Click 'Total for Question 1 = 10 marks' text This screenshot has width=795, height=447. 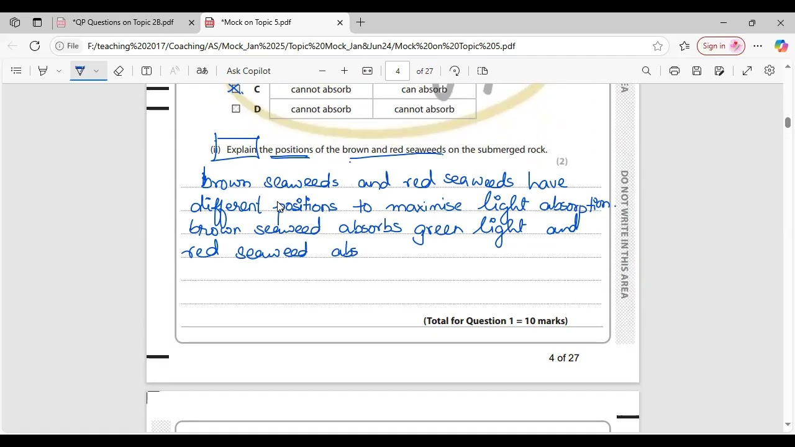click(496, 321)
